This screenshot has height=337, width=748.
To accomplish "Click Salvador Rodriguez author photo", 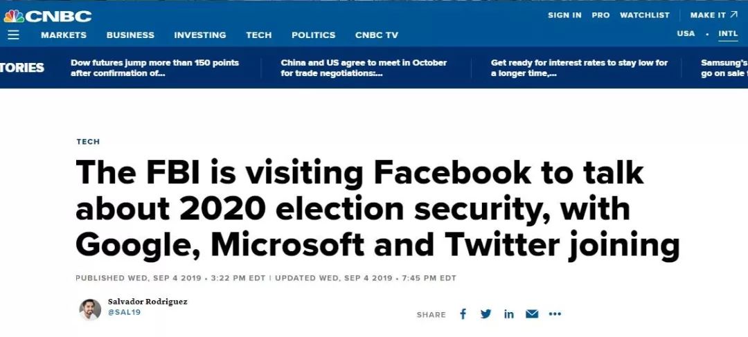I will coord(90,309).
